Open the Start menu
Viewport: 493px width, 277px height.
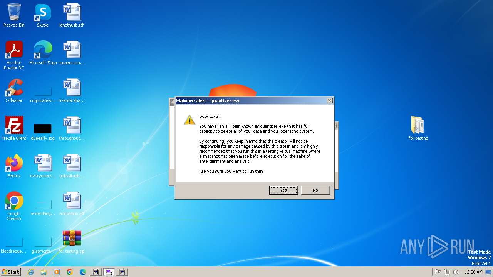[x=10, y=272]
